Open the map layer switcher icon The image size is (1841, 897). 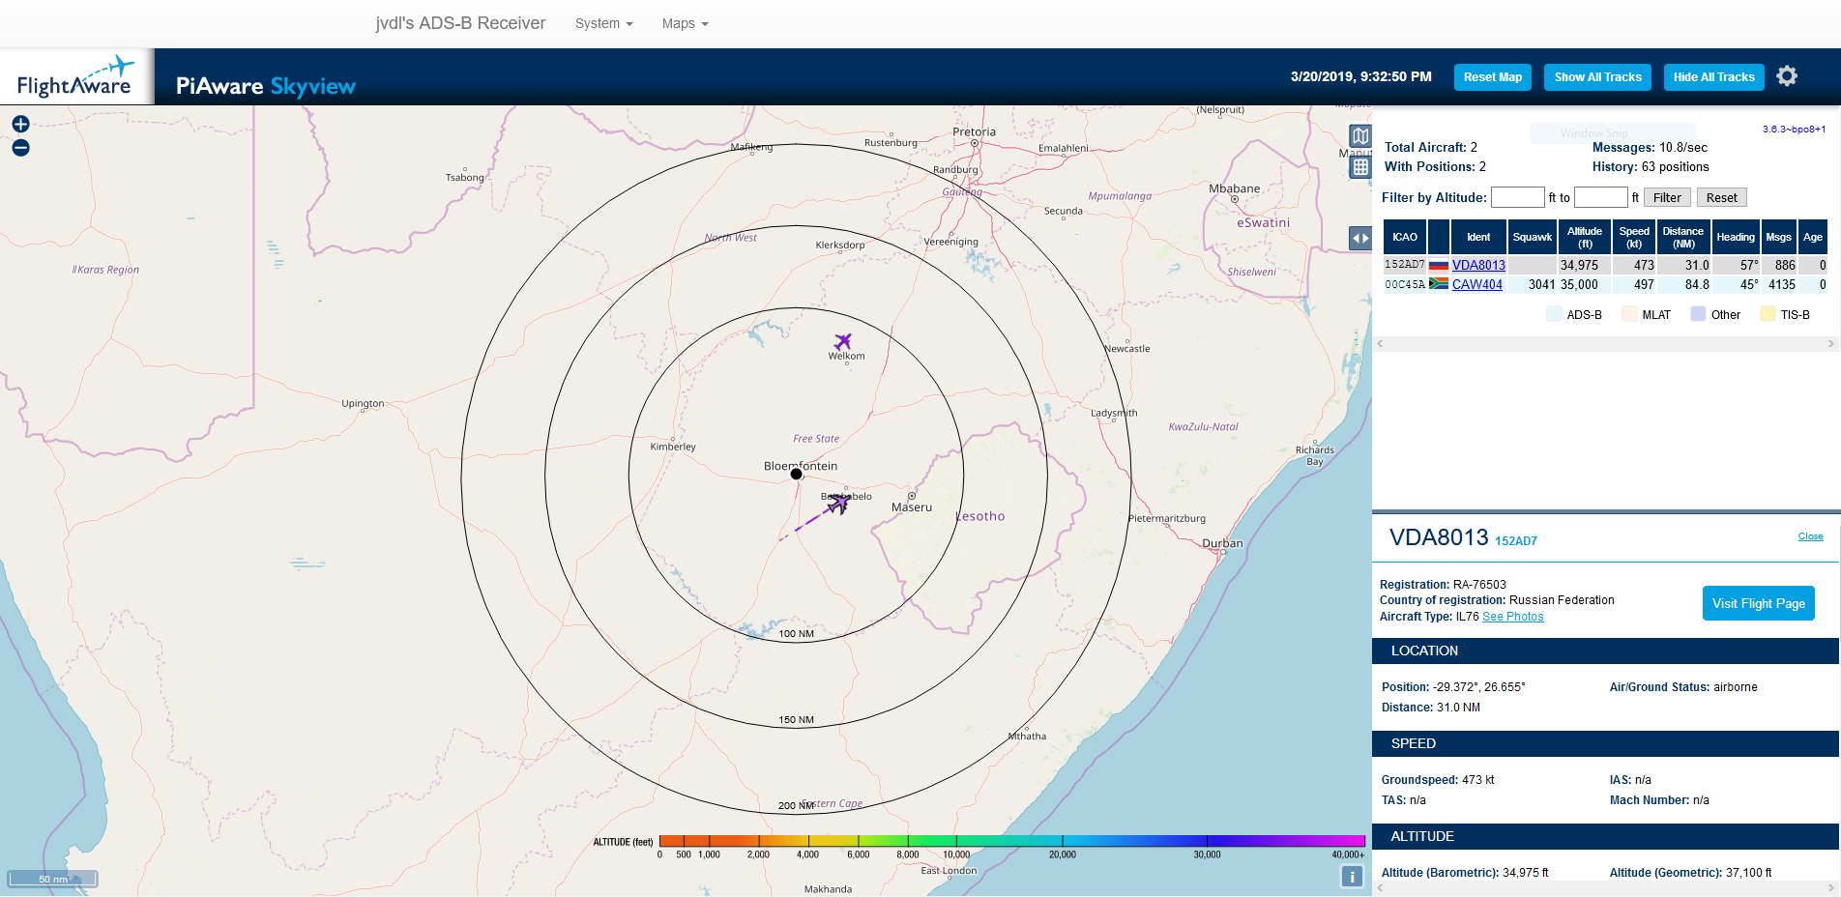click(x=1360, y=136)
